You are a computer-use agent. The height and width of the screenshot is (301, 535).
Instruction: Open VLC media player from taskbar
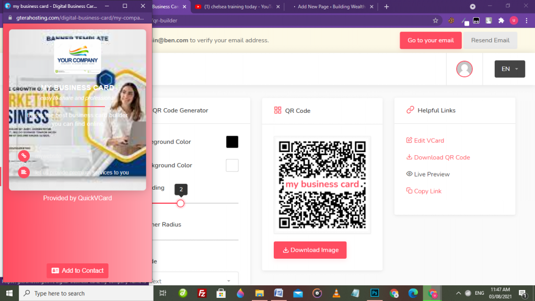[x=336, y=293]
